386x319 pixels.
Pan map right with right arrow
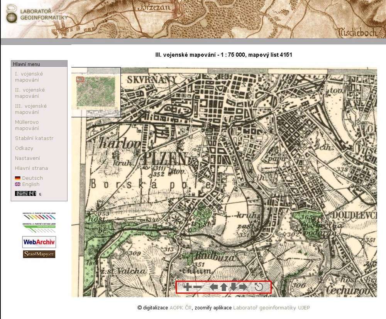[243, 287]
